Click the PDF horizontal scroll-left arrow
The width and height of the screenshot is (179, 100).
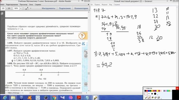click(x=23, y=93)
